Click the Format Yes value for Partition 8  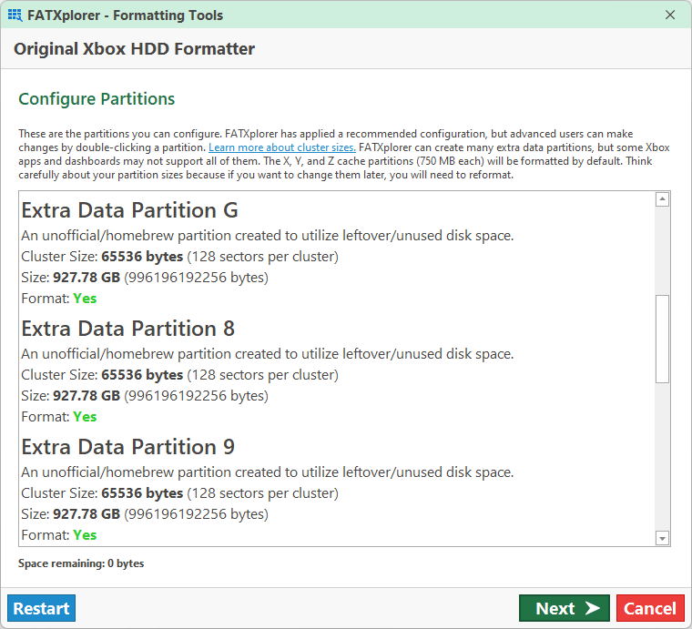85,417
